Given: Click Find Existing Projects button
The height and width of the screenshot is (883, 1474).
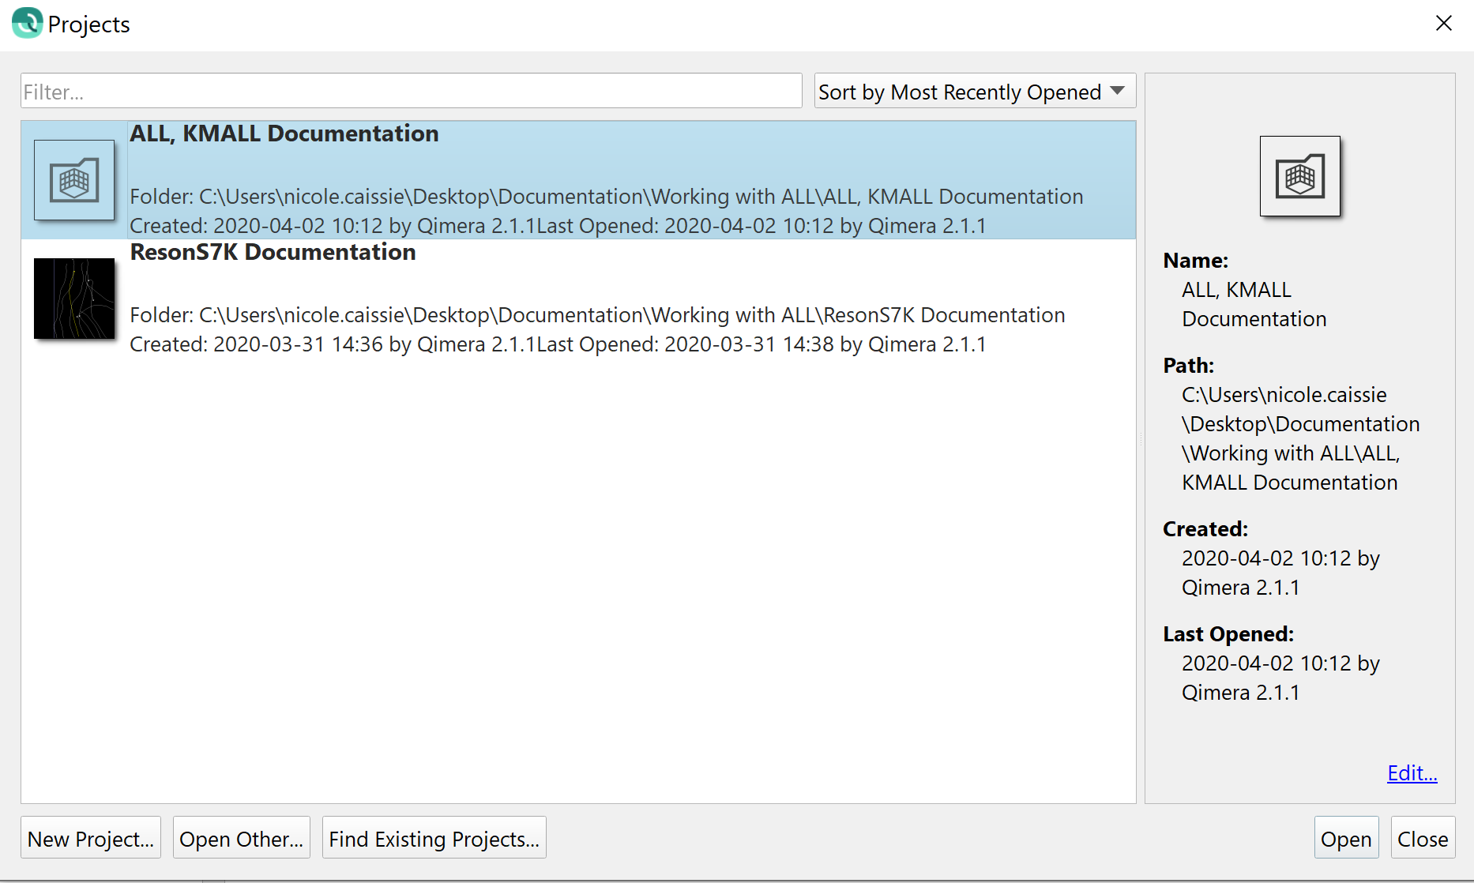Looking at the screenshot, I should (434, 838).
